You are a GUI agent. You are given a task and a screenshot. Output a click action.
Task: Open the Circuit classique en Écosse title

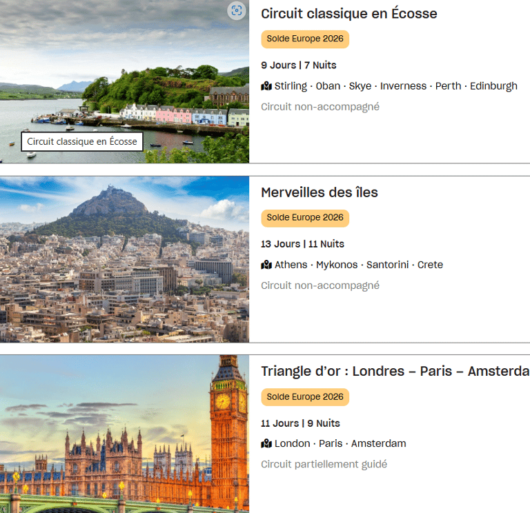coord(349,14)
